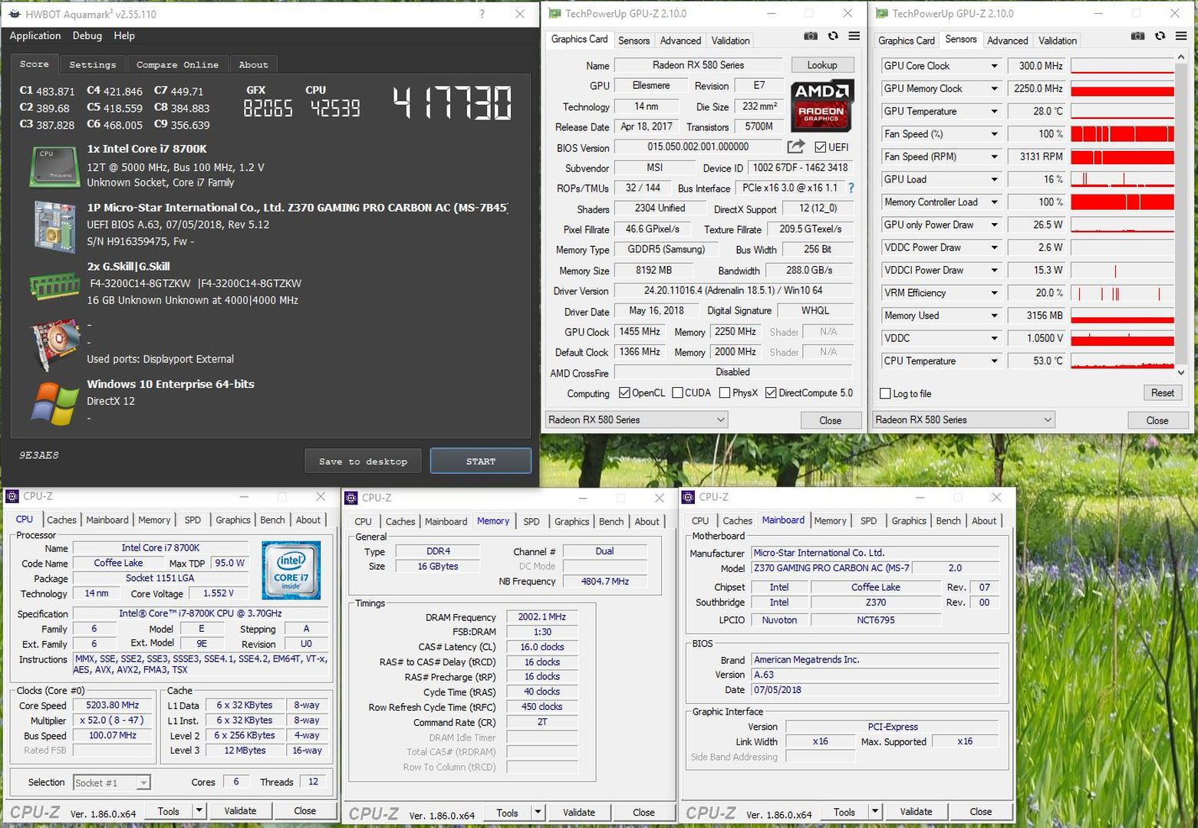Open the Memory Controller Load dropdown
The image size is (1198, 828).
pos(994,202)
